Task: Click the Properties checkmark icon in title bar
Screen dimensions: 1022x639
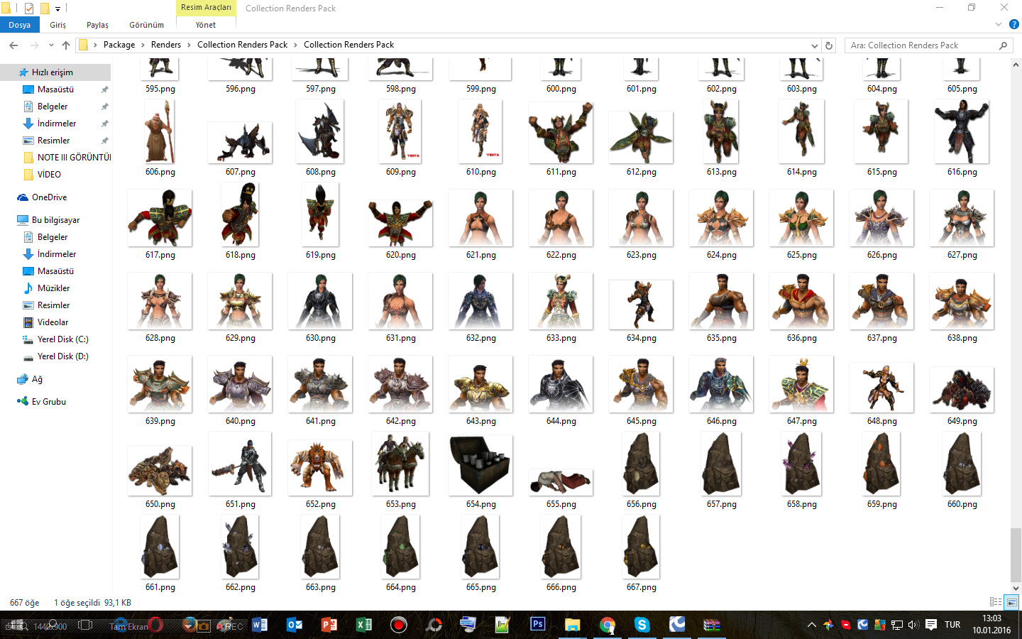Action: 29,9
